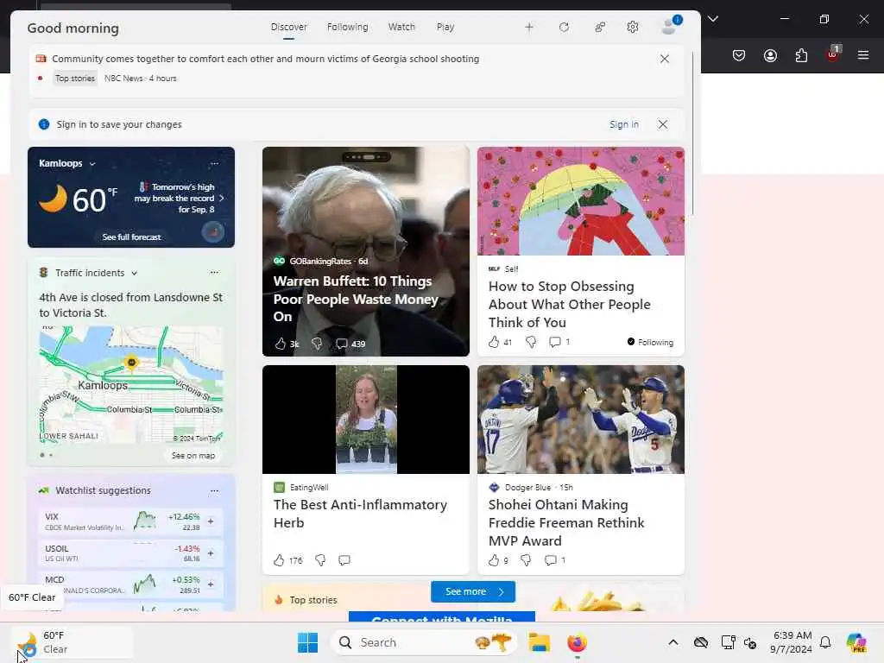Open File Explorer from taskbar
The height and width of the screenshot is (663, 884).
539,642
